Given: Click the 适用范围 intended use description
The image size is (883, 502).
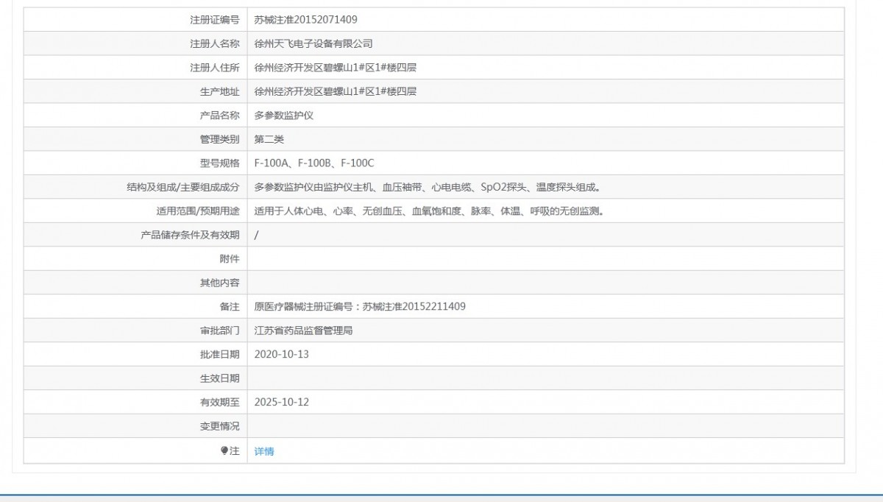Looking at the screenshot, I should (x=429, y=211).
